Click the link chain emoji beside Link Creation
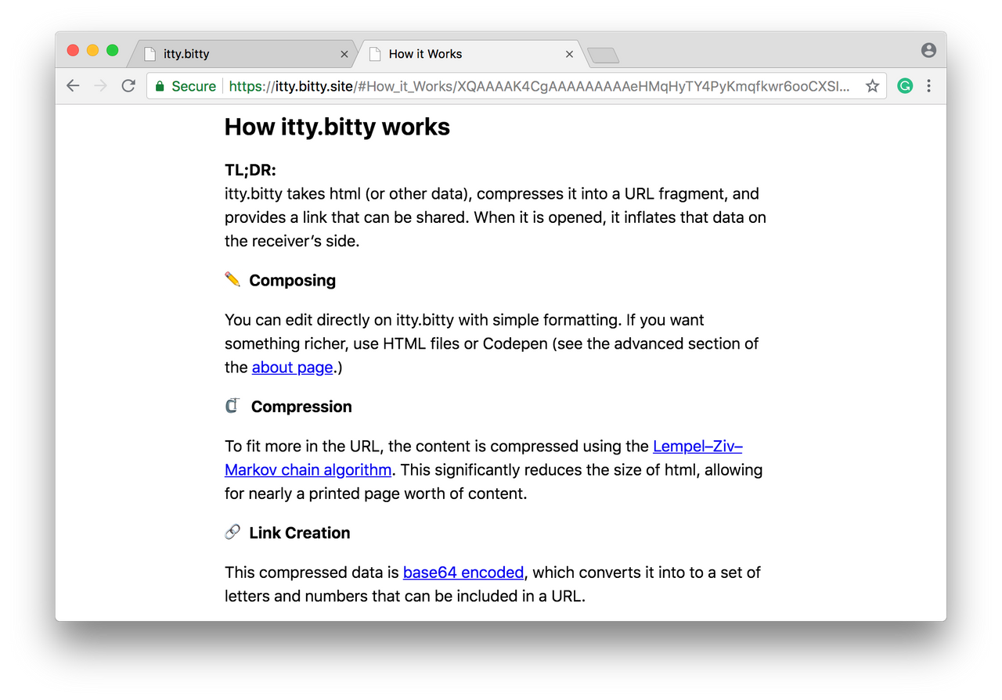The height and width of the screenshot is (700, 1002). [232, 532]
